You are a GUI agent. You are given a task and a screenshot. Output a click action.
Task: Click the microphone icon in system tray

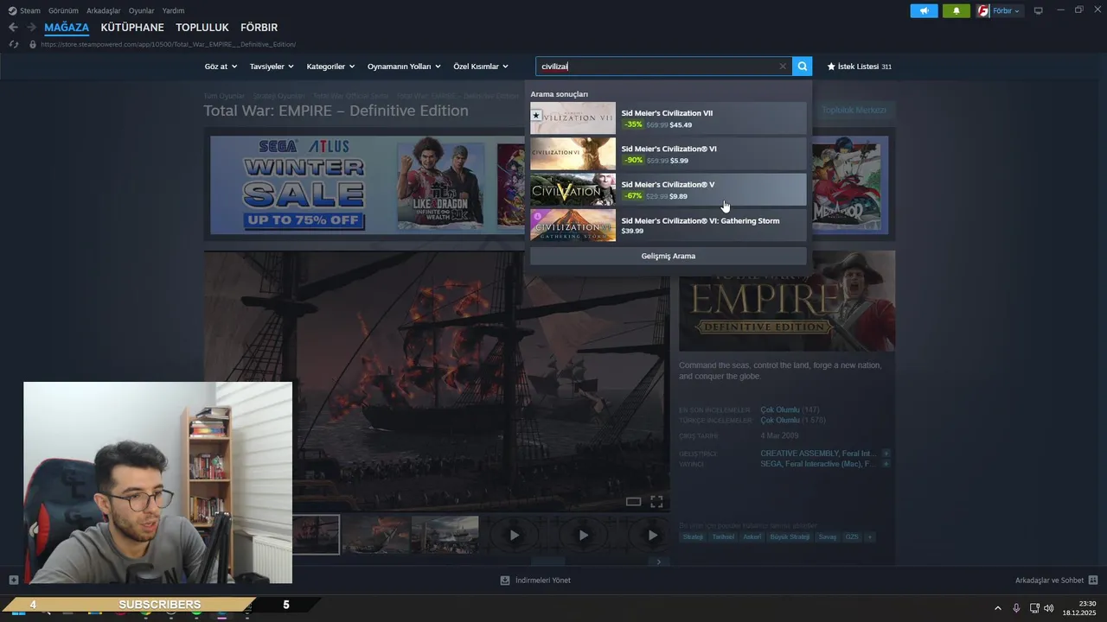[1016, 608]
